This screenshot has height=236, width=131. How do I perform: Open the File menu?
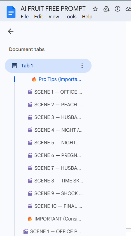click(25, 17)
